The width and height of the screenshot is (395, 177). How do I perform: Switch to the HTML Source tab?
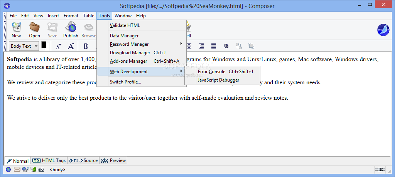pos(83,160)
